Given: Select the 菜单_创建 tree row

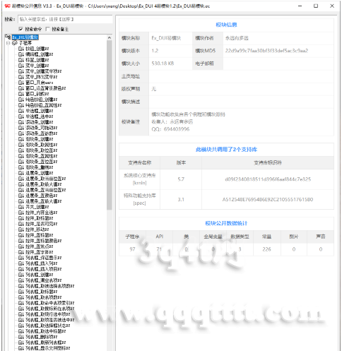Looking at the screenshot, I should point(37,66).
